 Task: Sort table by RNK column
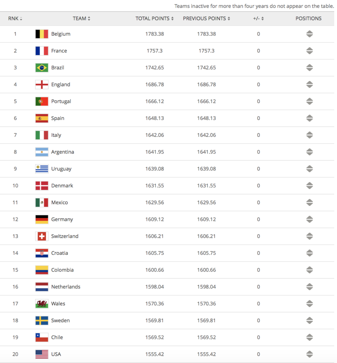click(15, 18)
